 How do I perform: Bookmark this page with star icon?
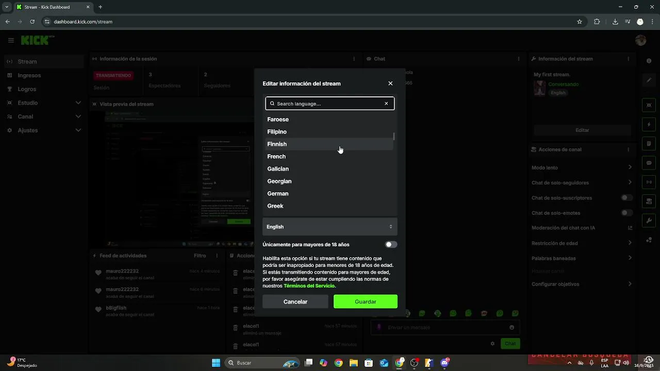coord(580,22)
